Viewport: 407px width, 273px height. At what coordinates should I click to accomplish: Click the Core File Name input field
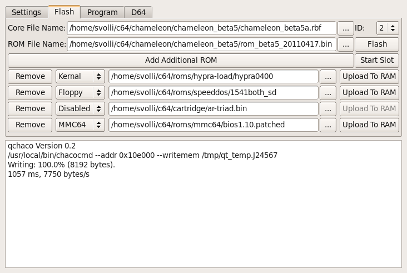click(201, 28)
